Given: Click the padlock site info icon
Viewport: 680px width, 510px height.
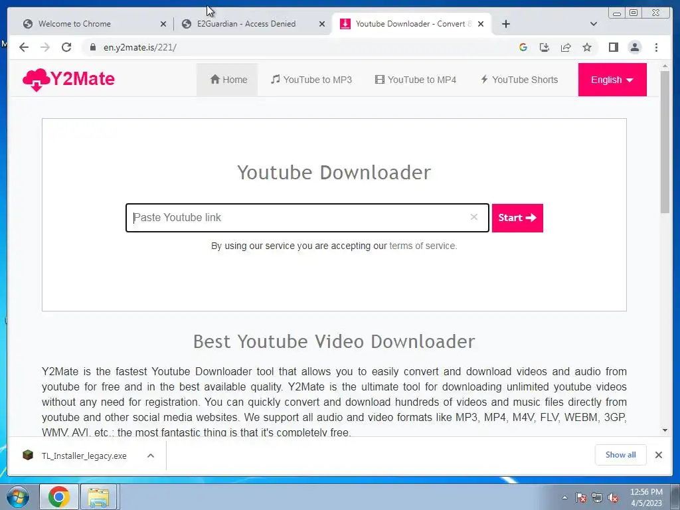Looking at the screenshot, I should (93, 47).
